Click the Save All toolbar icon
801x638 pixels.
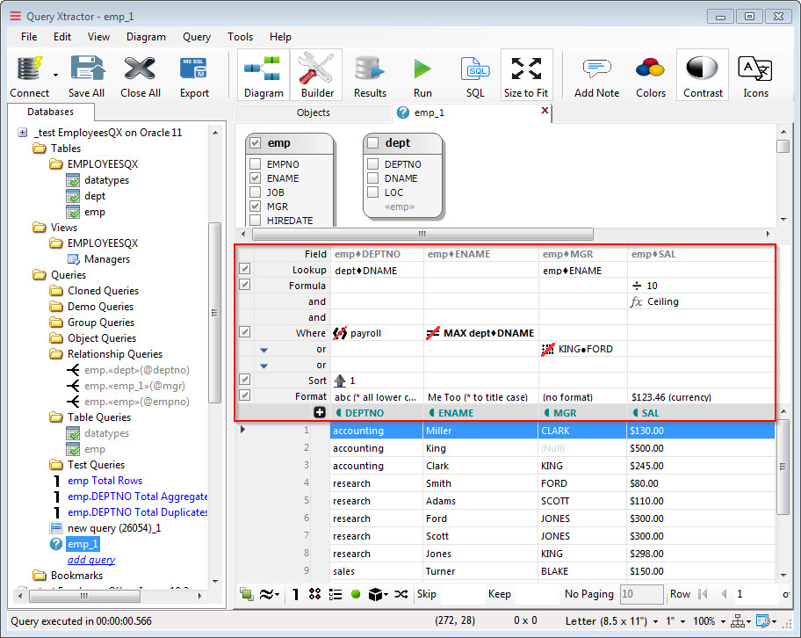pyautogui.click(x=87, y=69)
